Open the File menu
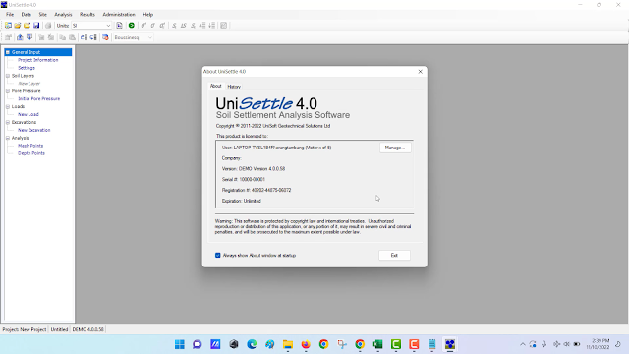Image resolution: width=629 pixels, height=354 pixels. point(10,15)
